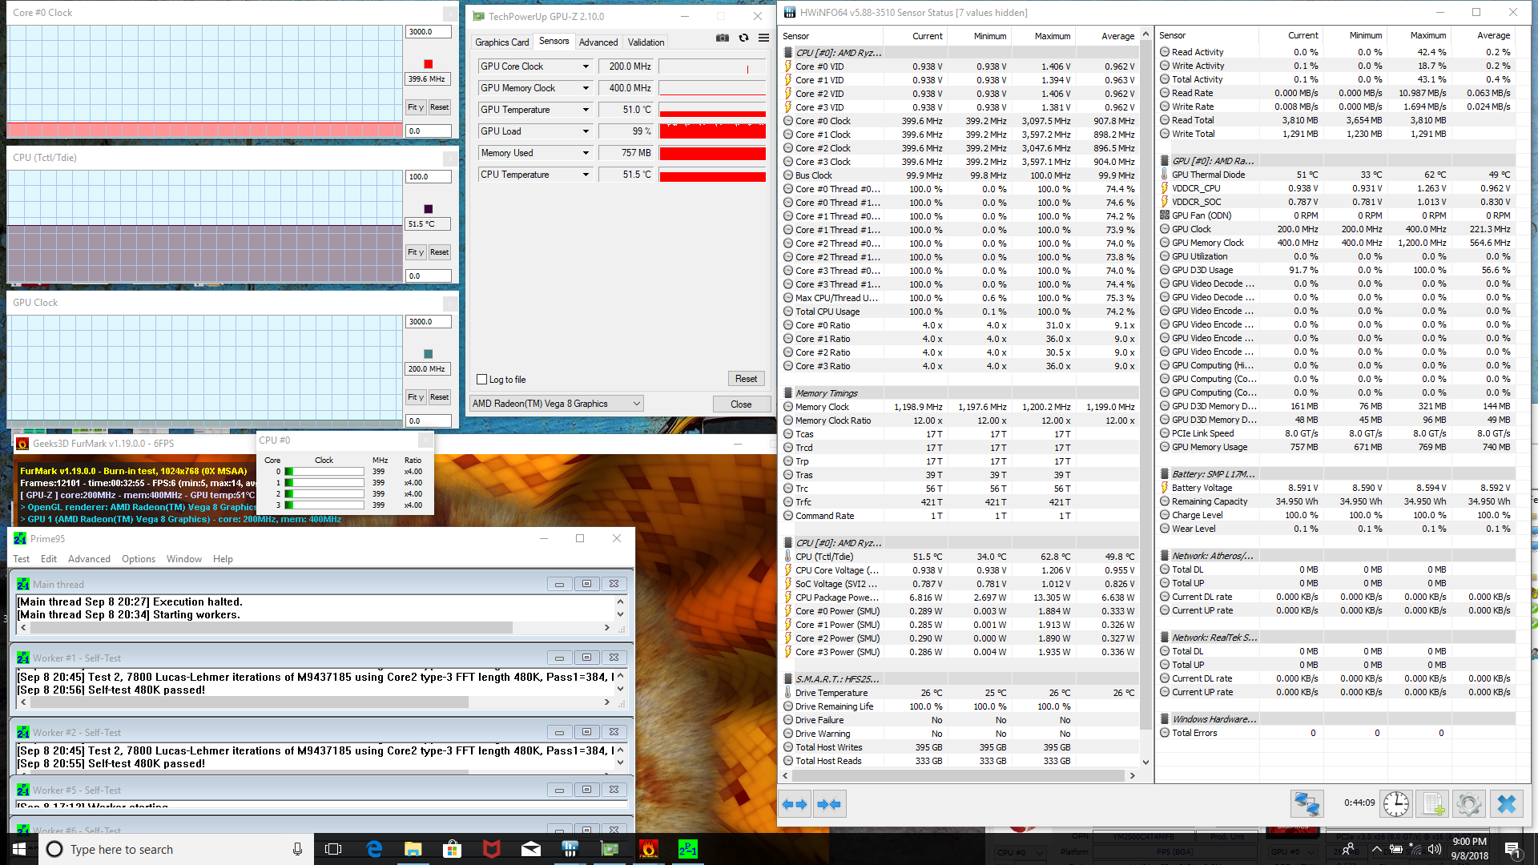
Task: Click the GPU-Z refresh icon
Action: tap(743, 38)
